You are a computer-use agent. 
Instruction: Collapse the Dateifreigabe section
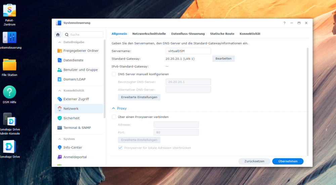pos(59,42)
